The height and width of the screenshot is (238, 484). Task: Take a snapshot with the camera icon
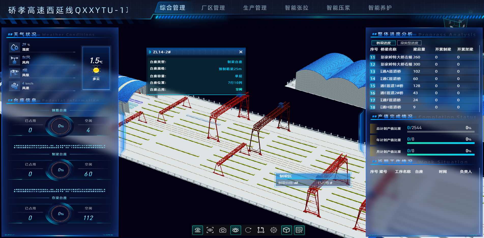[x=223, y=230]
